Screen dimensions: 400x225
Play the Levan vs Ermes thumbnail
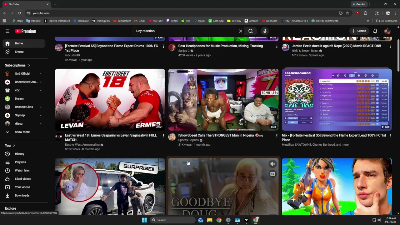coord(110,100)
